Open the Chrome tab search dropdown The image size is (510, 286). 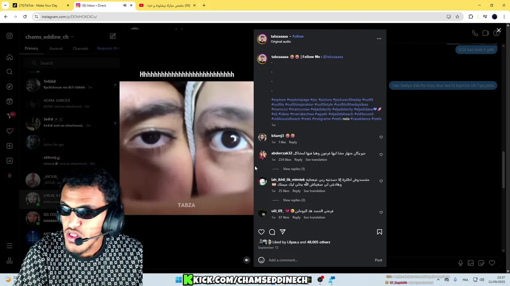[x=5, y=6]
